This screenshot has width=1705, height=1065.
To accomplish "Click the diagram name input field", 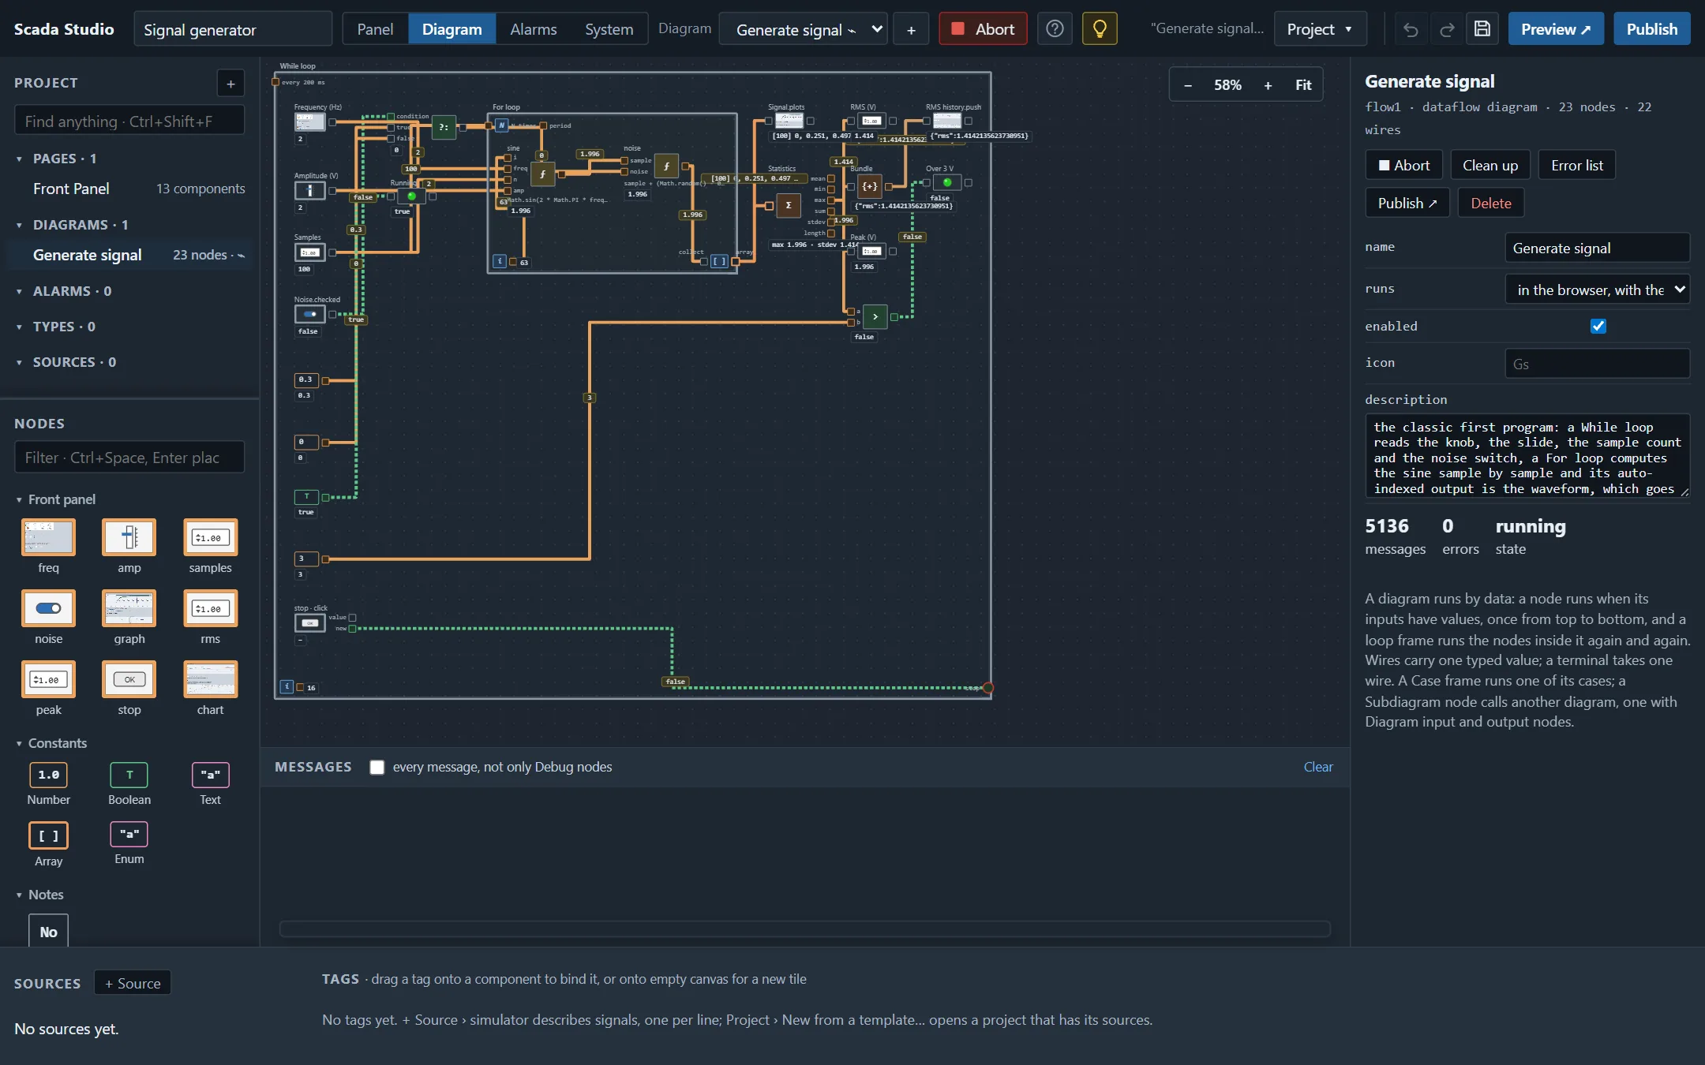I will (x=1598, y=248).
